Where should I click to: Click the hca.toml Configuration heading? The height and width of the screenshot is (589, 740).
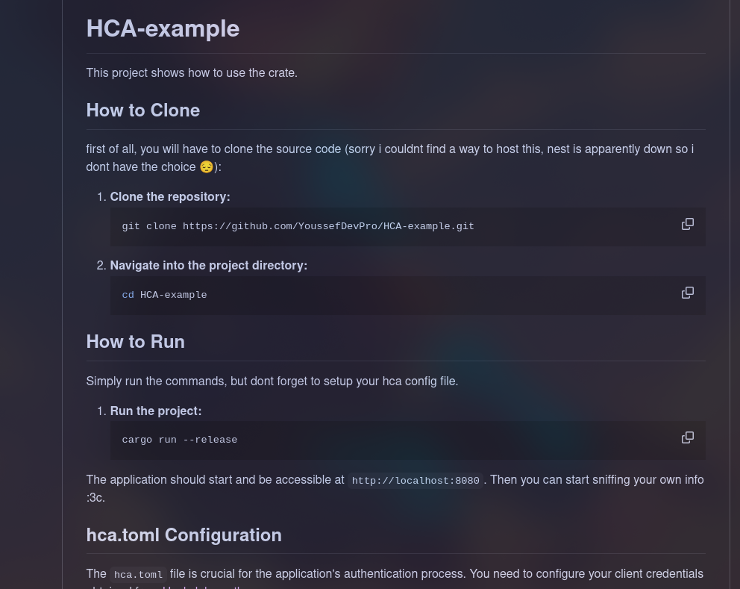pyautogui.click(x=184, y=535)
